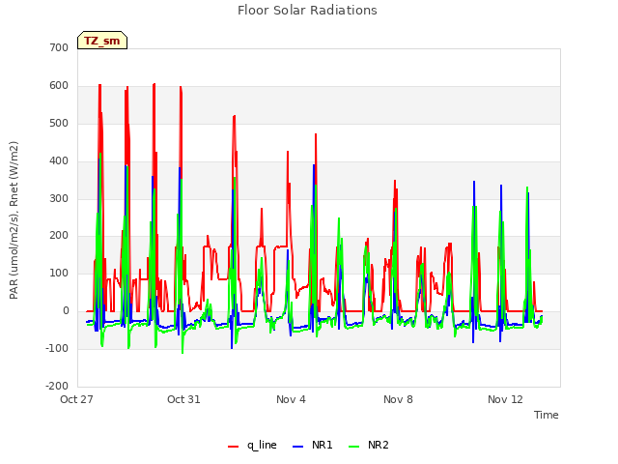Toggle the NR2 series in the legend
The height and width of the screenshot is (464, 618).
[369, 445]
